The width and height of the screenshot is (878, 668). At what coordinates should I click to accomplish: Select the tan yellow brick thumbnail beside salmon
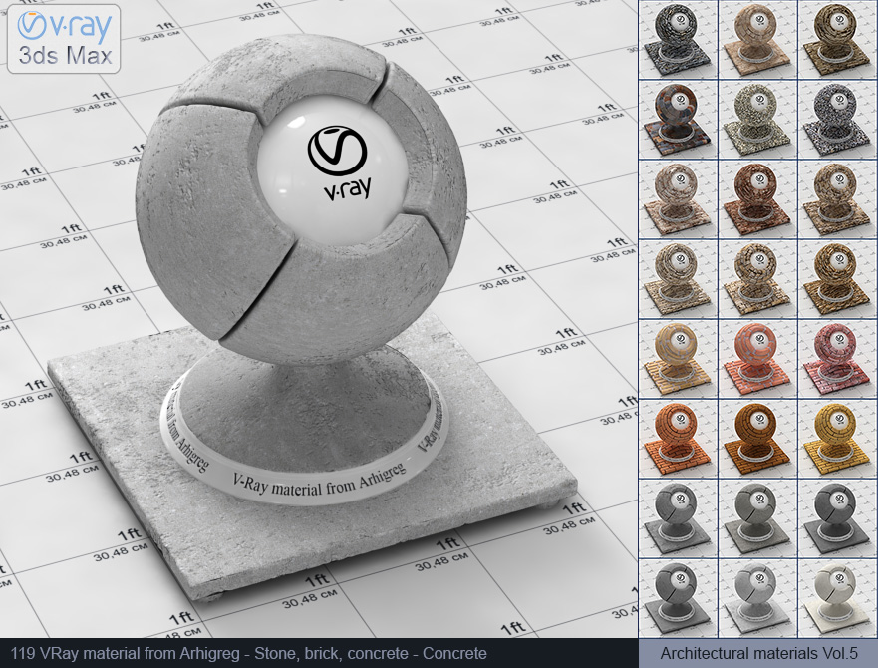pyautogui.click(x=678, y=359)
